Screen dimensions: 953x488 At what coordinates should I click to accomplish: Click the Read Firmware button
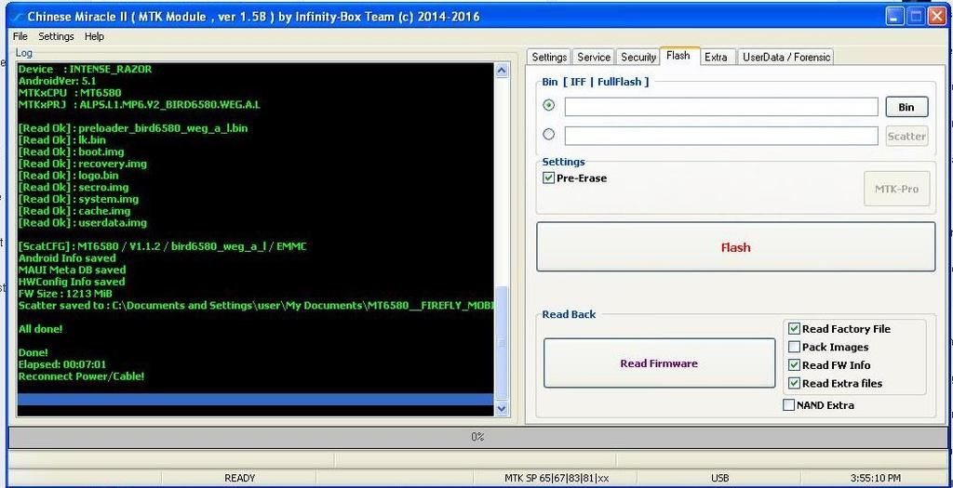659,363
